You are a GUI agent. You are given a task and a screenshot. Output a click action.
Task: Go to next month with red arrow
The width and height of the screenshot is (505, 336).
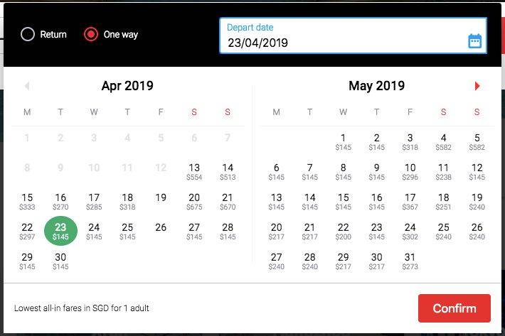tap(477, 86)
